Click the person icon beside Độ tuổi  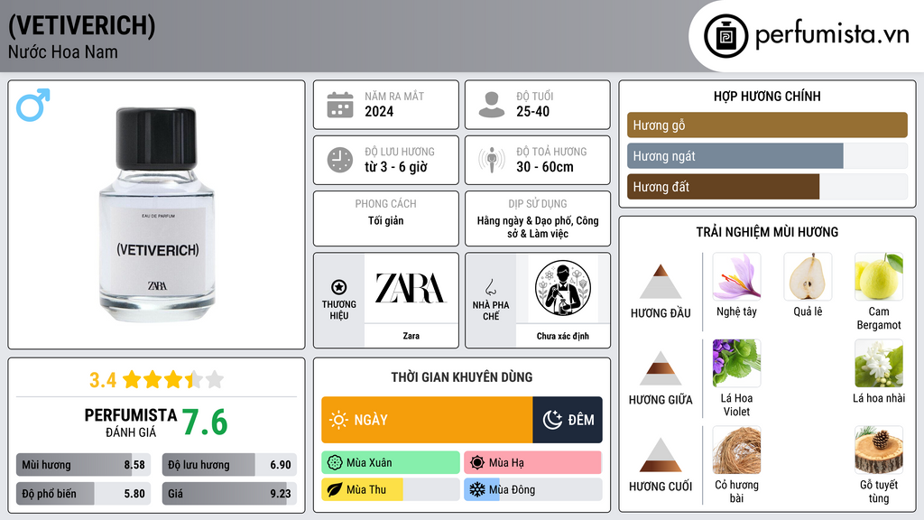(x=492, y=105)
